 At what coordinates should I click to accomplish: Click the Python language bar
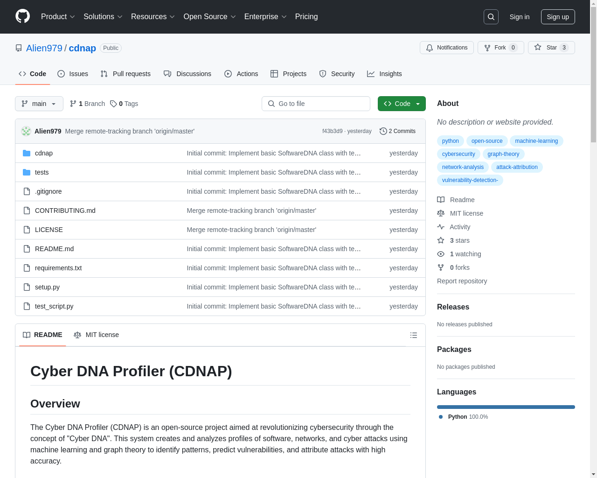pyautogui.click(x=506, y=407)
